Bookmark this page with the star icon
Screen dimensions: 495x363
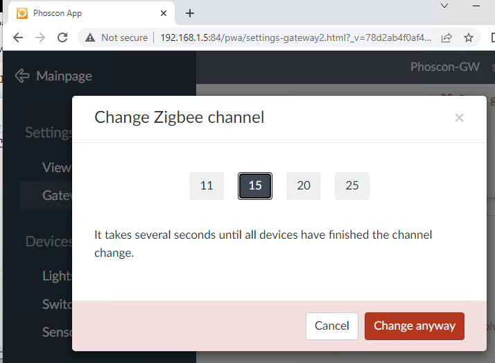pyautogui.click(x=469, y=37)
